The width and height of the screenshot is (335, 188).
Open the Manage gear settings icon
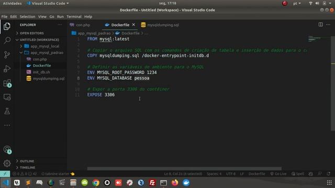point(7,163)
